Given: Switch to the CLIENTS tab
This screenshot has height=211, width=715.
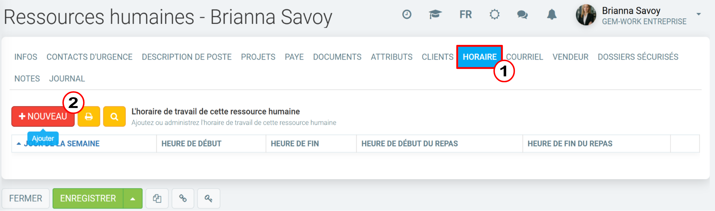Looking at the screenshot, I should tap(438, 57).
